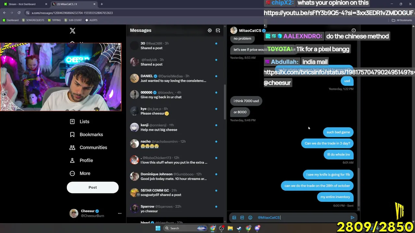Open the 5$TAR COMM GC group chat

tap(174, 193)
